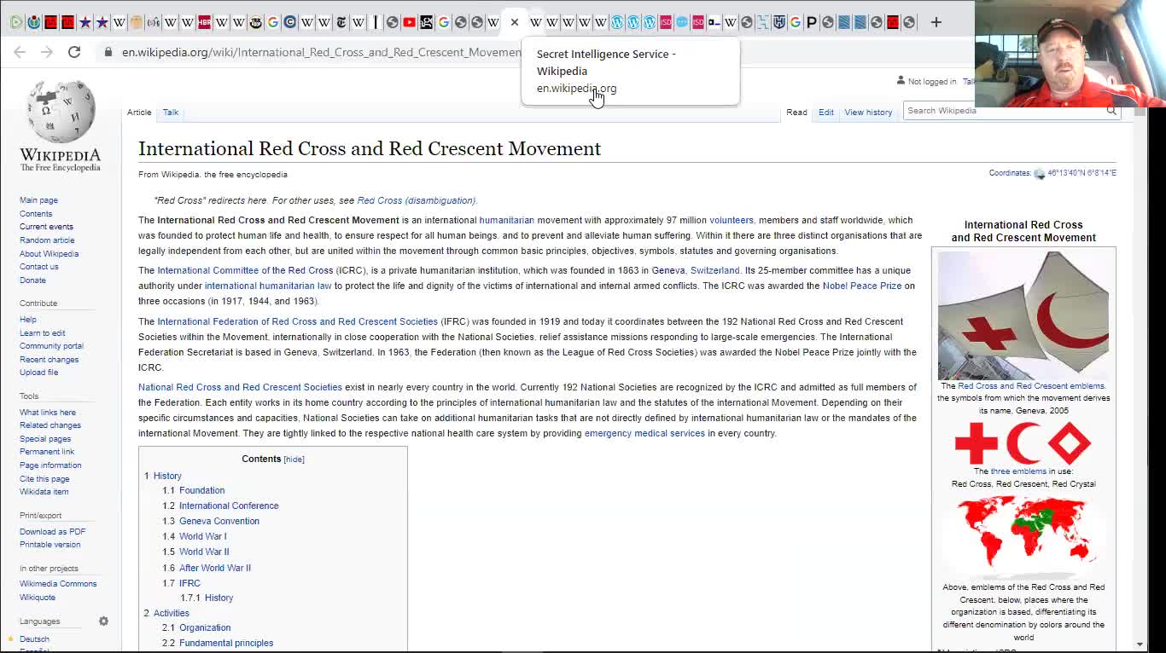
Task: Open Current events in the sidebar
Action: (46, 227)
